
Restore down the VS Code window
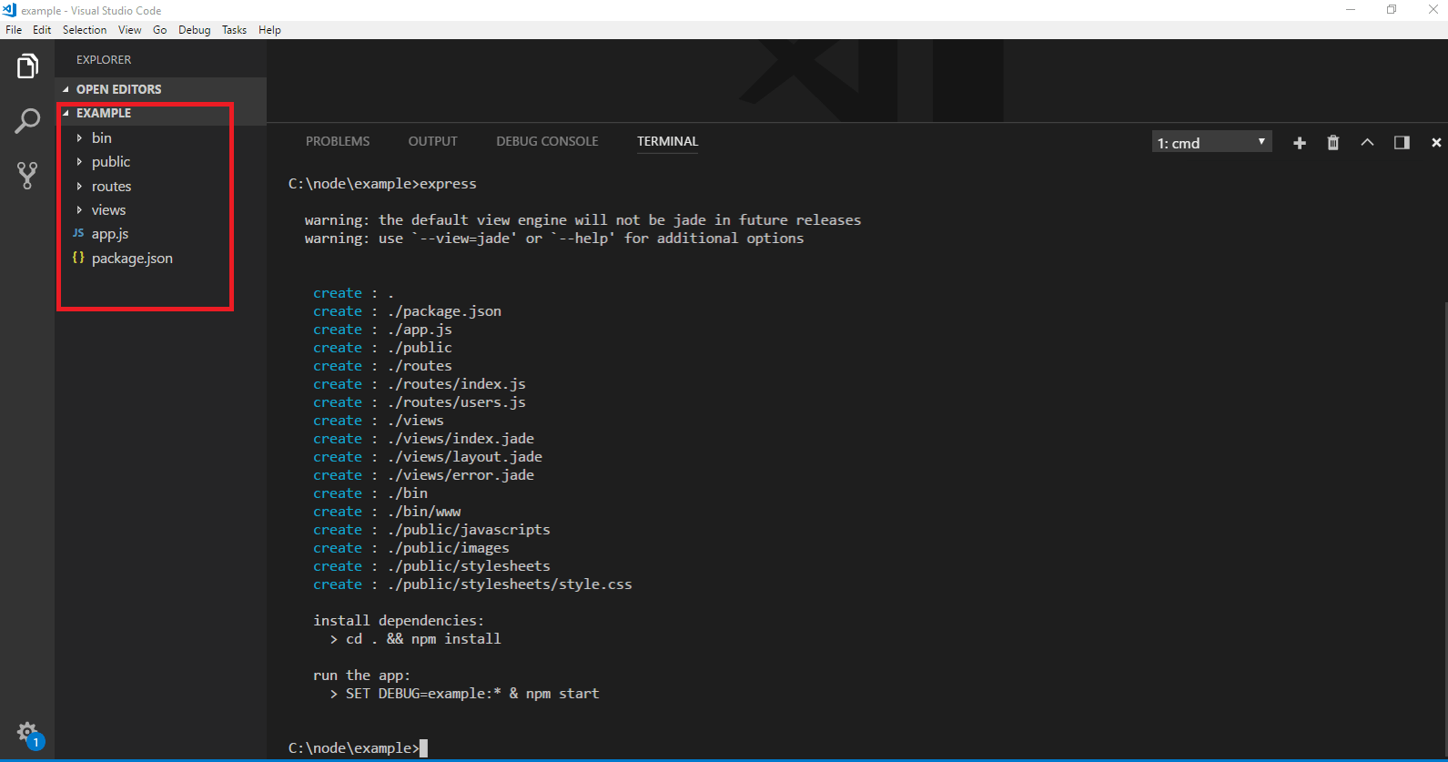click(x=1392, y=10)
